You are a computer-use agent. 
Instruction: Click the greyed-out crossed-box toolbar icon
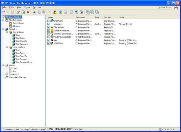coord(12,12)
